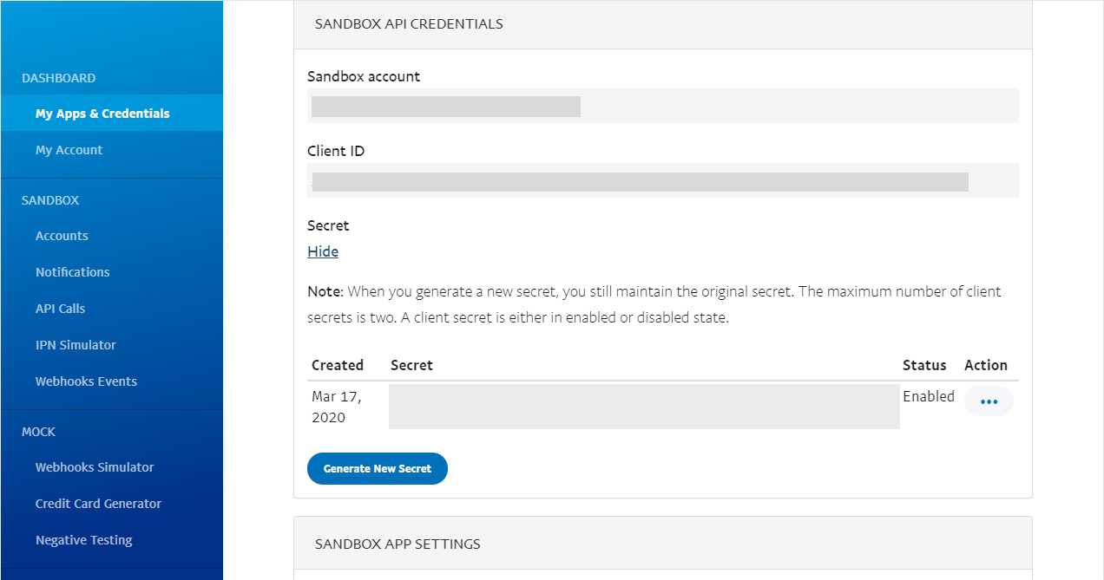Open the Webhooks Simulator
The image size is (1104, 580).
[x=94, y=466]
